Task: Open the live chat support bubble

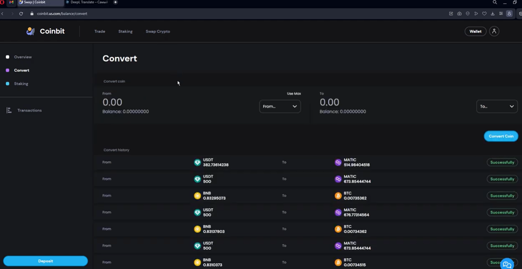Action: tap(507, 264)
